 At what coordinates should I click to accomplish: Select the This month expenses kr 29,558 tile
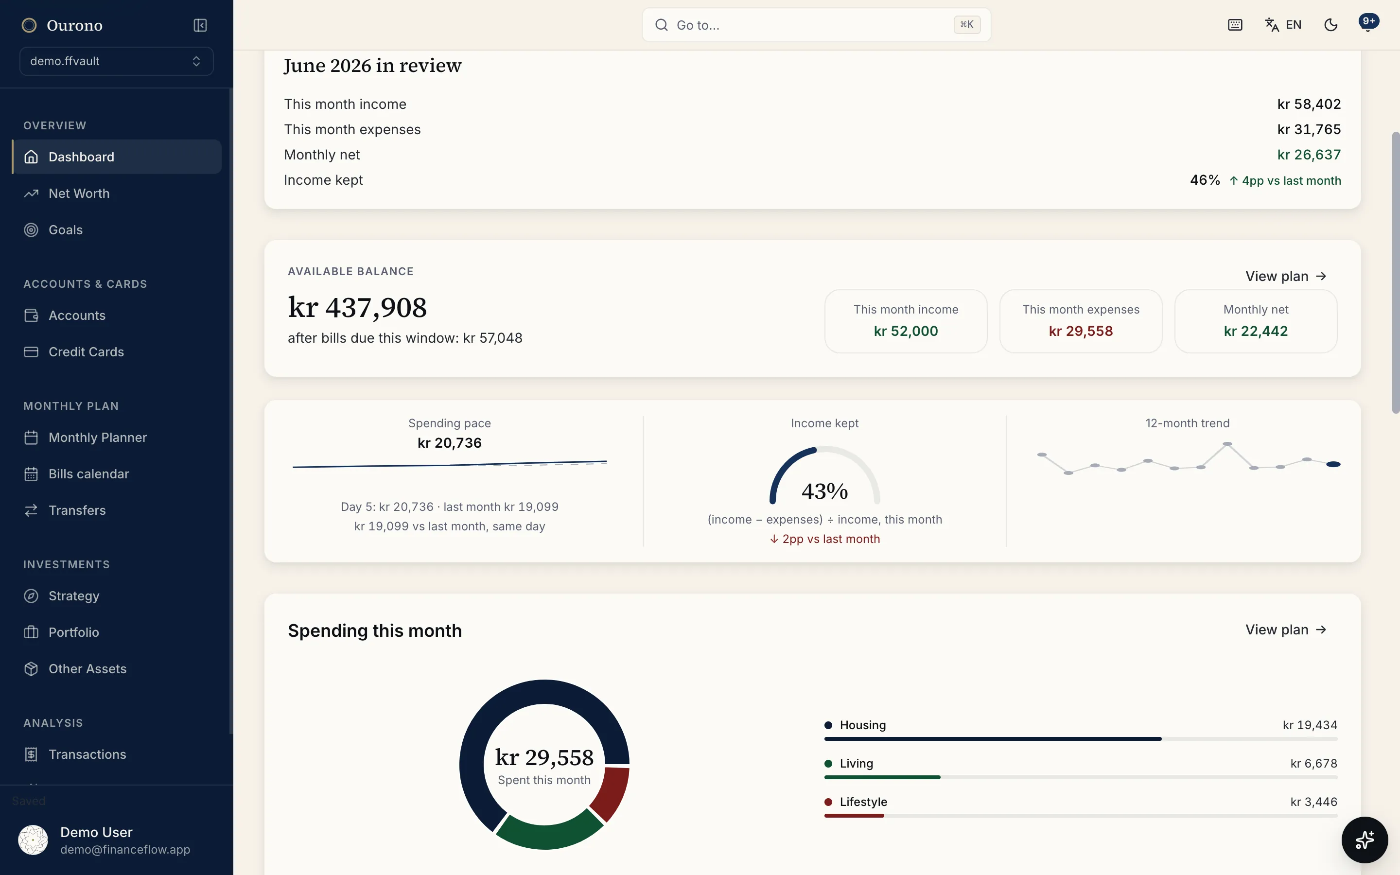pyautogui.click(x=1081, y=321)
